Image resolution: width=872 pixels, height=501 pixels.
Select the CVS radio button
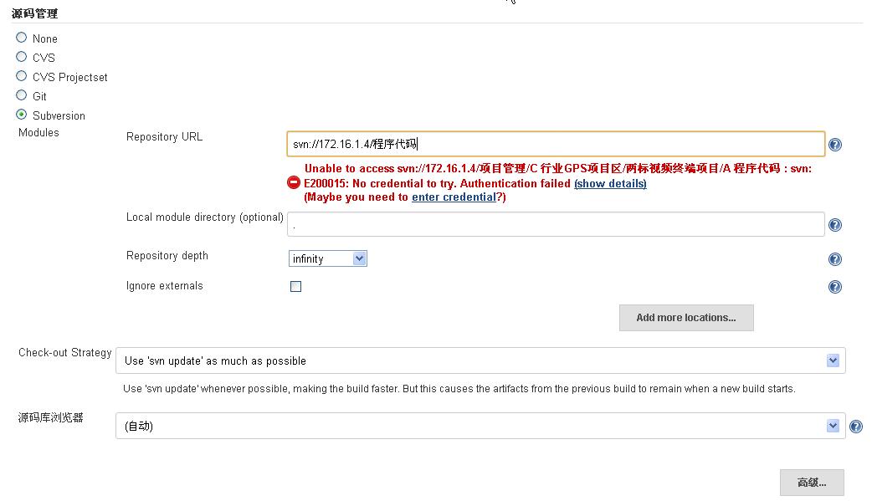click(x=22, y=57)
